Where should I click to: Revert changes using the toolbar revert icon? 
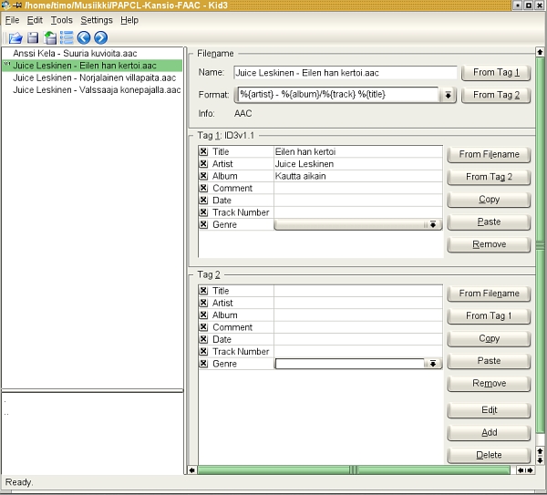(x=50, y=37)
